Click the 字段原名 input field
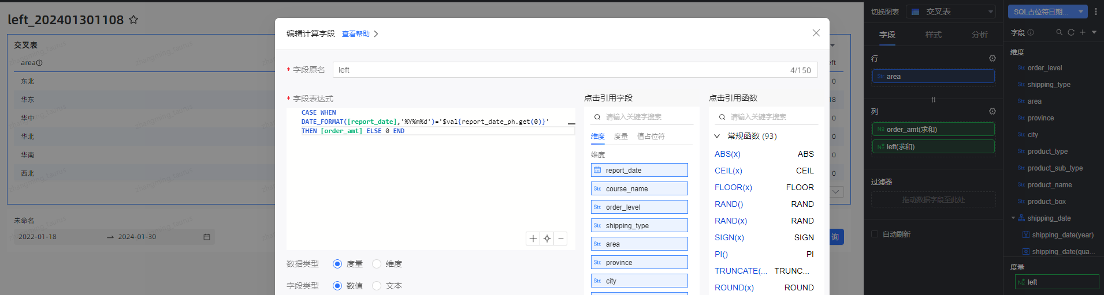 tap(560, 70)
